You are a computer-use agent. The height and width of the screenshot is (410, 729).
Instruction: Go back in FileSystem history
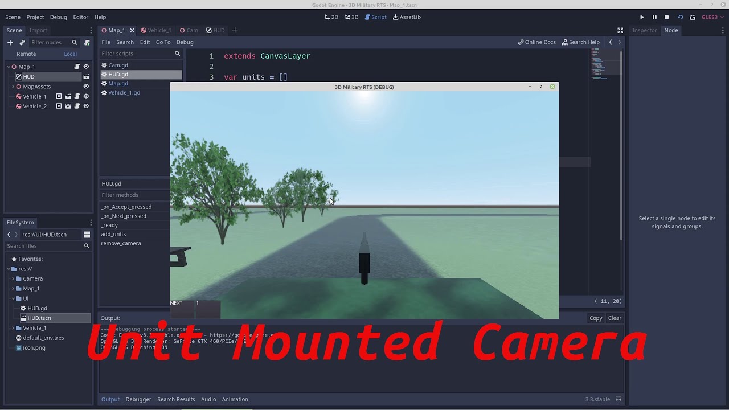coord(9,234)
